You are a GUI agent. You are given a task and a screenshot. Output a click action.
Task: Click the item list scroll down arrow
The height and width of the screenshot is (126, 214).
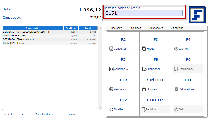(x=100, y=107)
